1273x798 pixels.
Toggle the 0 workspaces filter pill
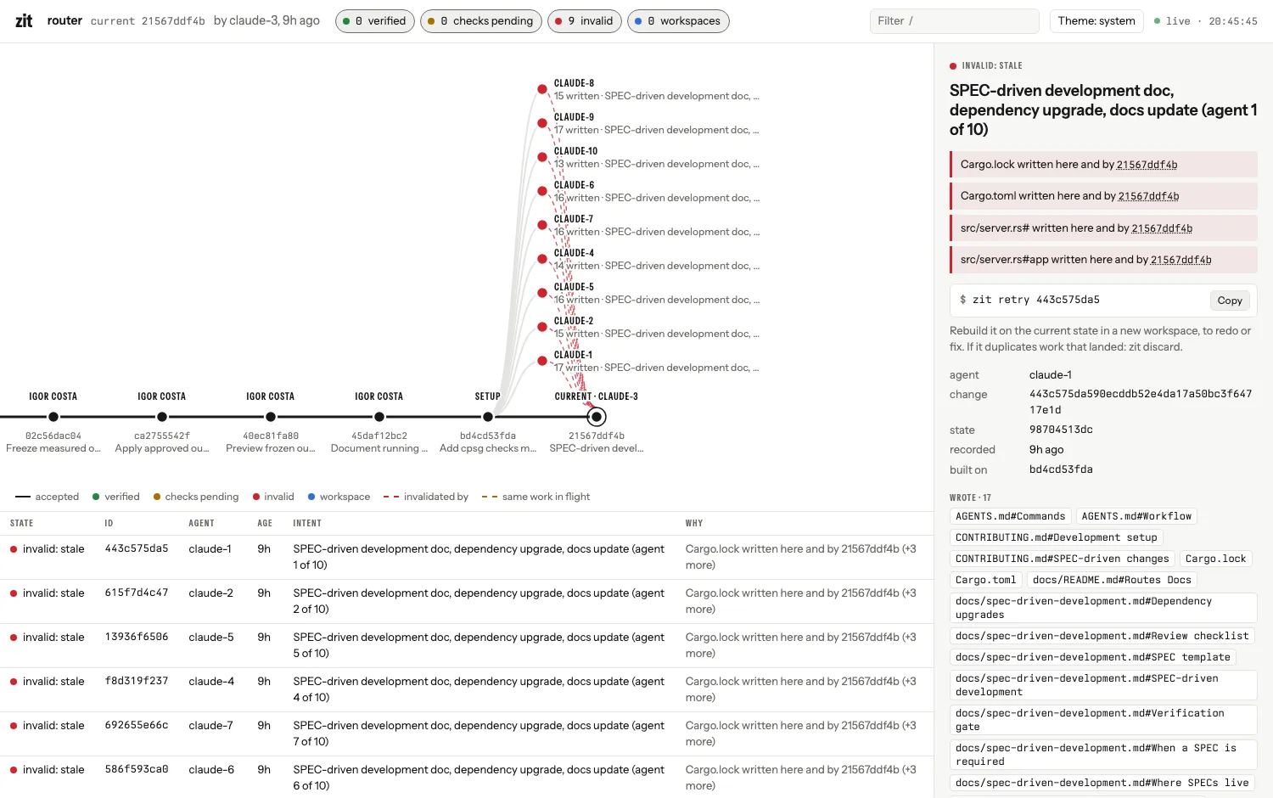pos(678,21)
